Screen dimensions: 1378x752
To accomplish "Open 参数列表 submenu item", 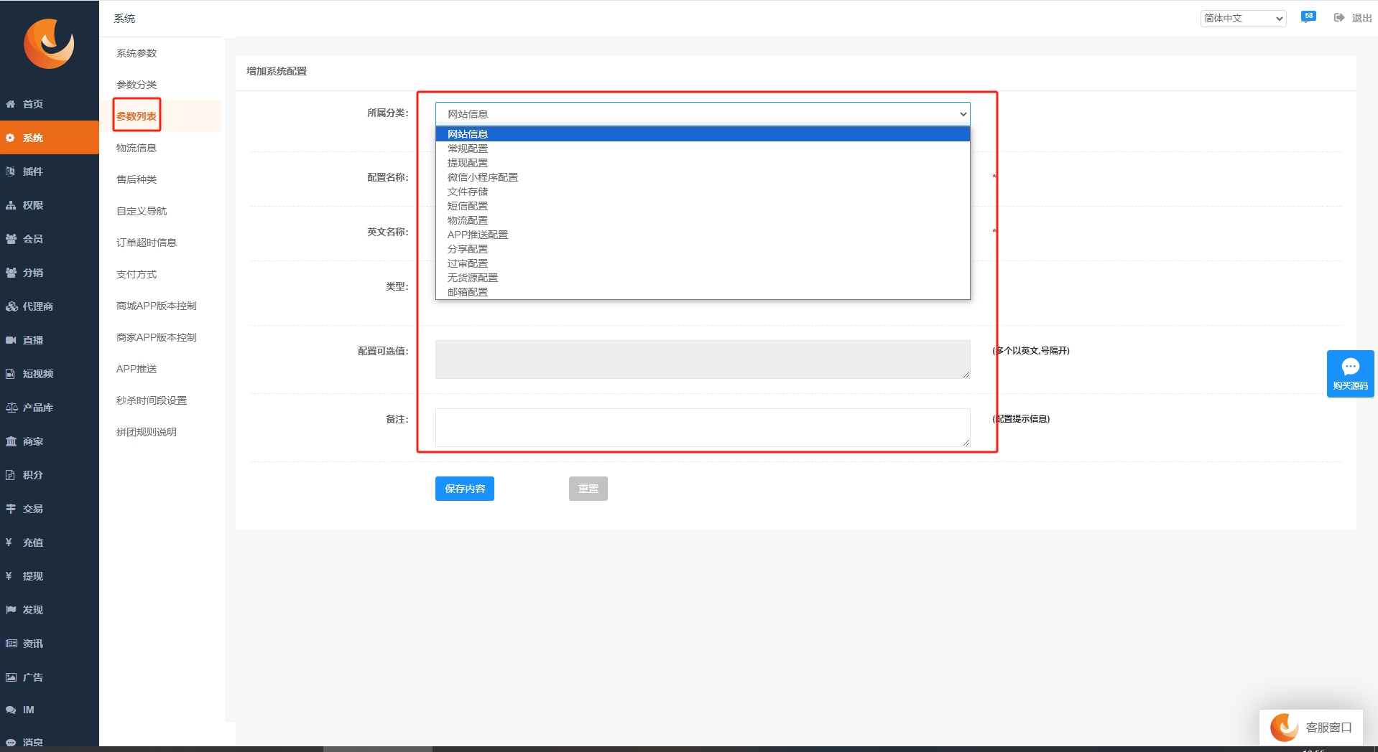I will click(137, 116).
